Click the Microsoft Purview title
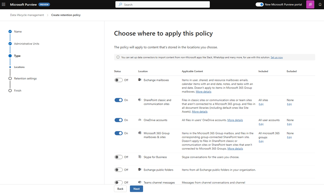 click(x=23, y=4)
